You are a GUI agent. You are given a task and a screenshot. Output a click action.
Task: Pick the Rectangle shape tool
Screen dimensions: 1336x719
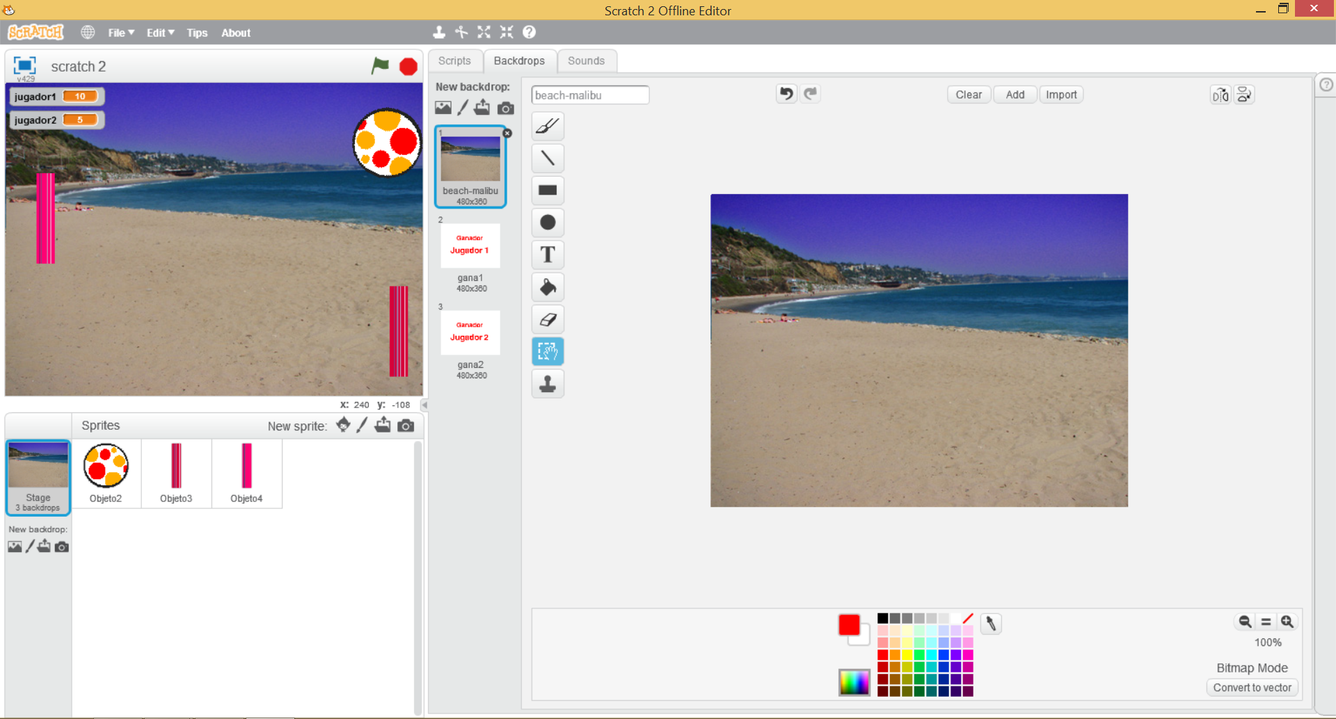[x=548, y=191]
